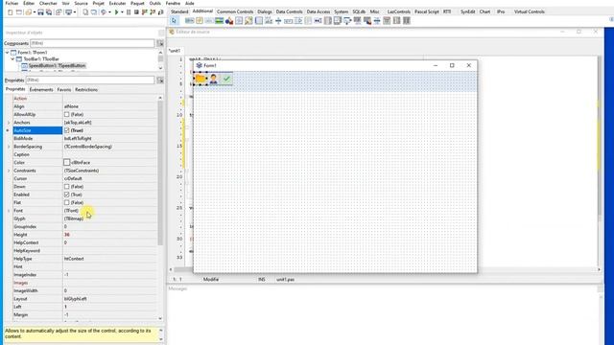Open the Dialogs palette tab
The image size is (614, 345).
tap(265, 11)
